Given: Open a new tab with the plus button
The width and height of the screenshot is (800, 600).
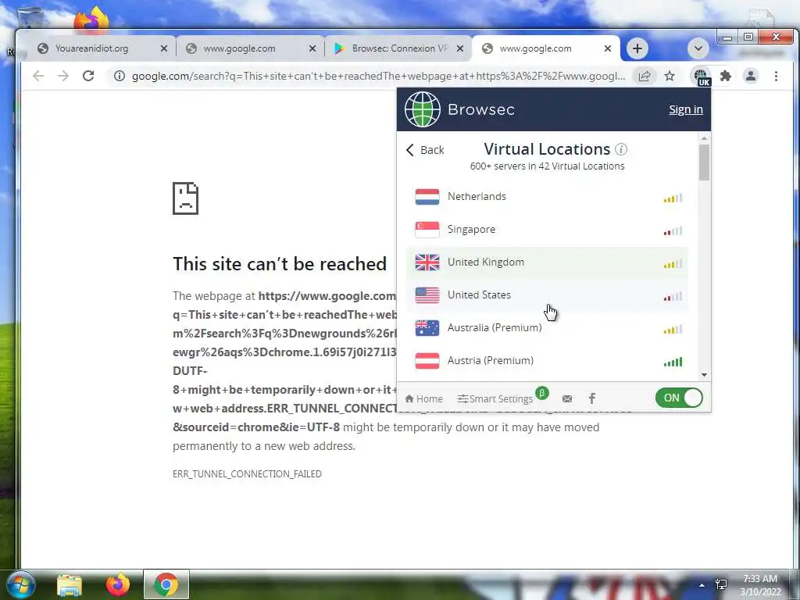Looking at the screenshot, I should (637, 48).
